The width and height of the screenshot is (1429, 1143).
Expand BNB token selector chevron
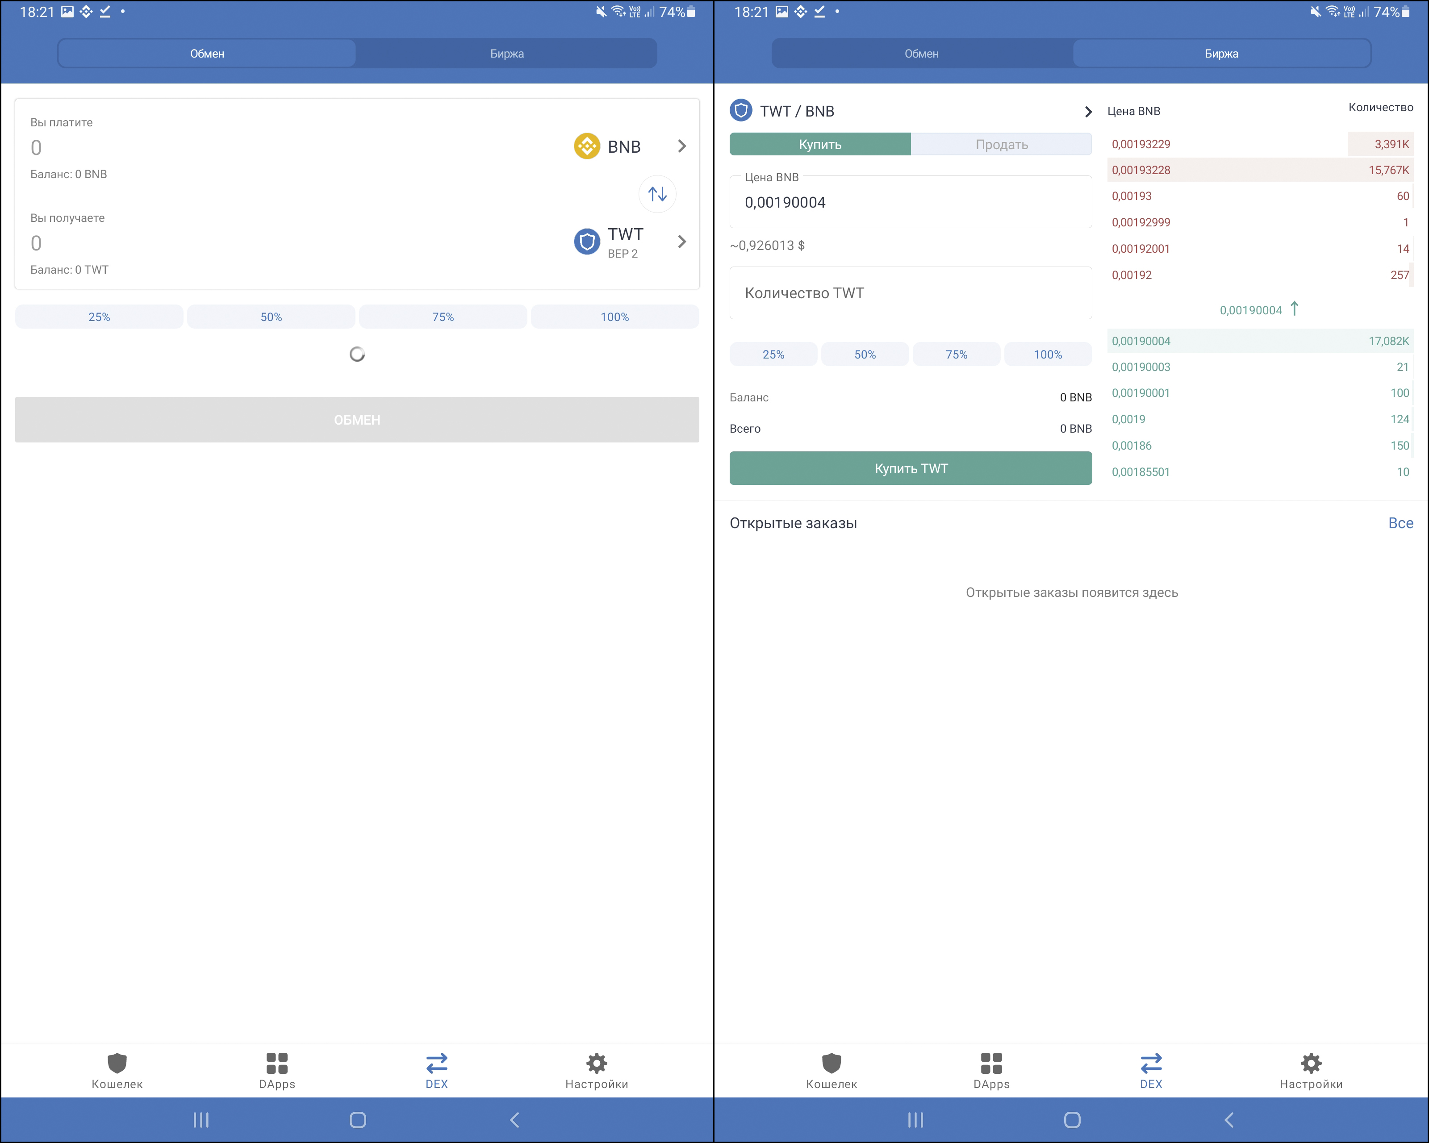point(682,146)
